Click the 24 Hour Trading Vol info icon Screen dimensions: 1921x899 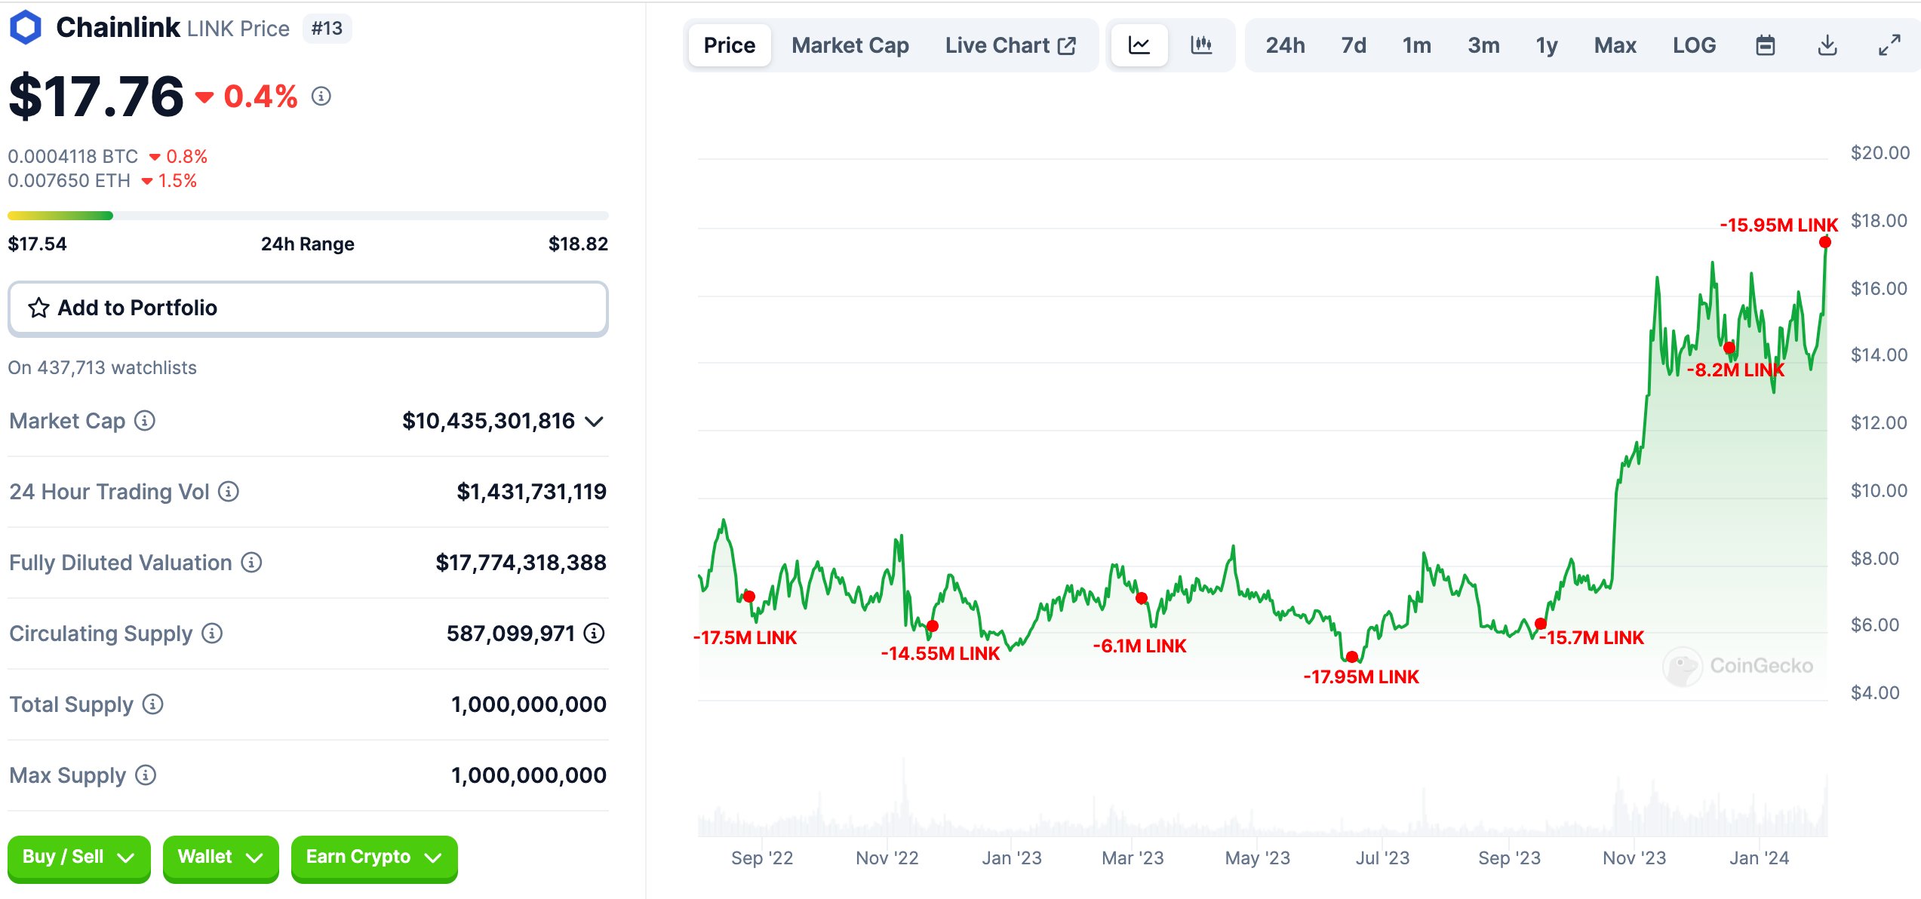coord(229,492)
